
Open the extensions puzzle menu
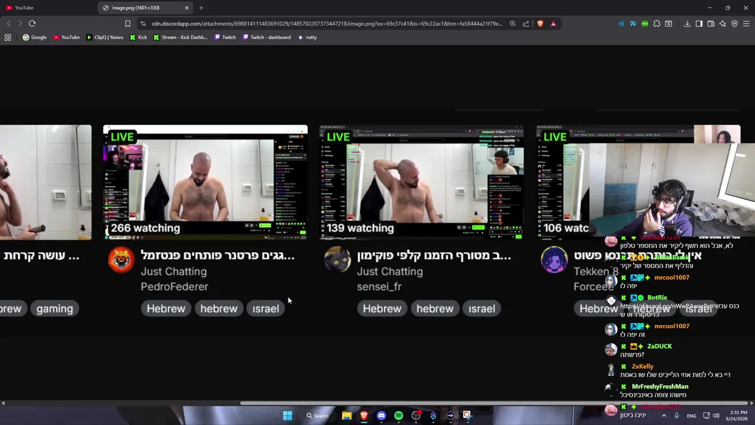click(x=656, y=24)
